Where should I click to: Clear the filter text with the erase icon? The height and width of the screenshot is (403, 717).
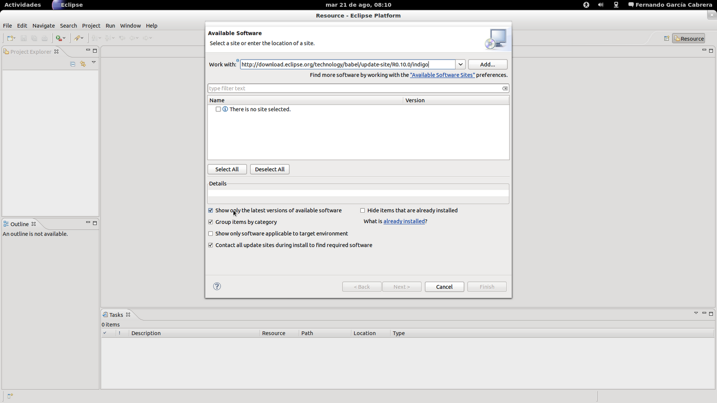click(x=505, y=88)
